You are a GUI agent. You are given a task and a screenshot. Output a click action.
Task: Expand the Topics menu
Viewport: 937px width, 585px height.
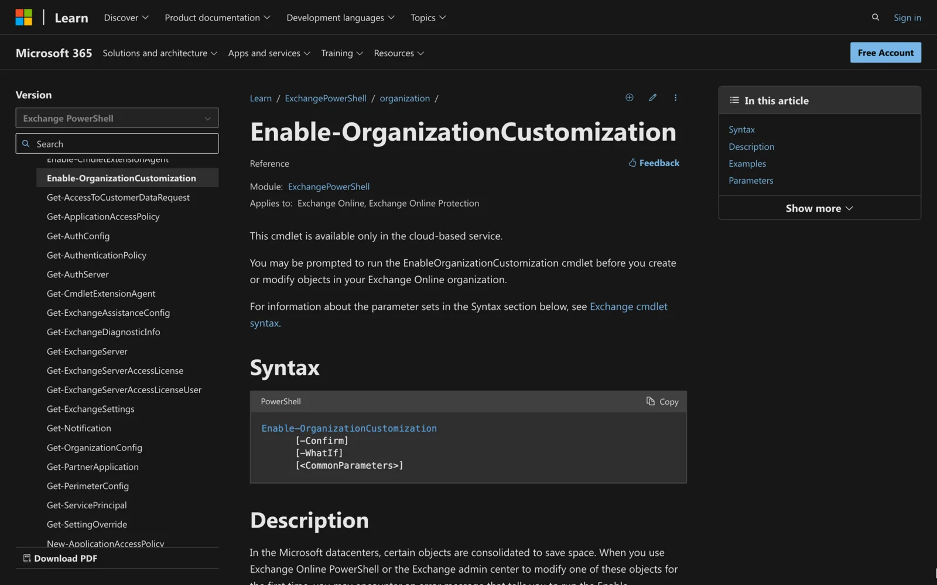tap(428, 18)
